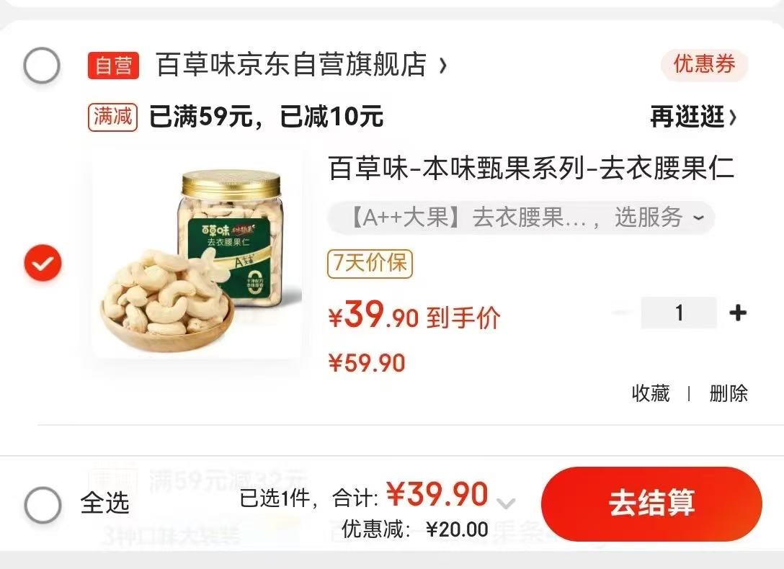Expand the product spec selector dropdown
Image resolution: width=784 pixels, height=569 pixels.
pos(521,218)
